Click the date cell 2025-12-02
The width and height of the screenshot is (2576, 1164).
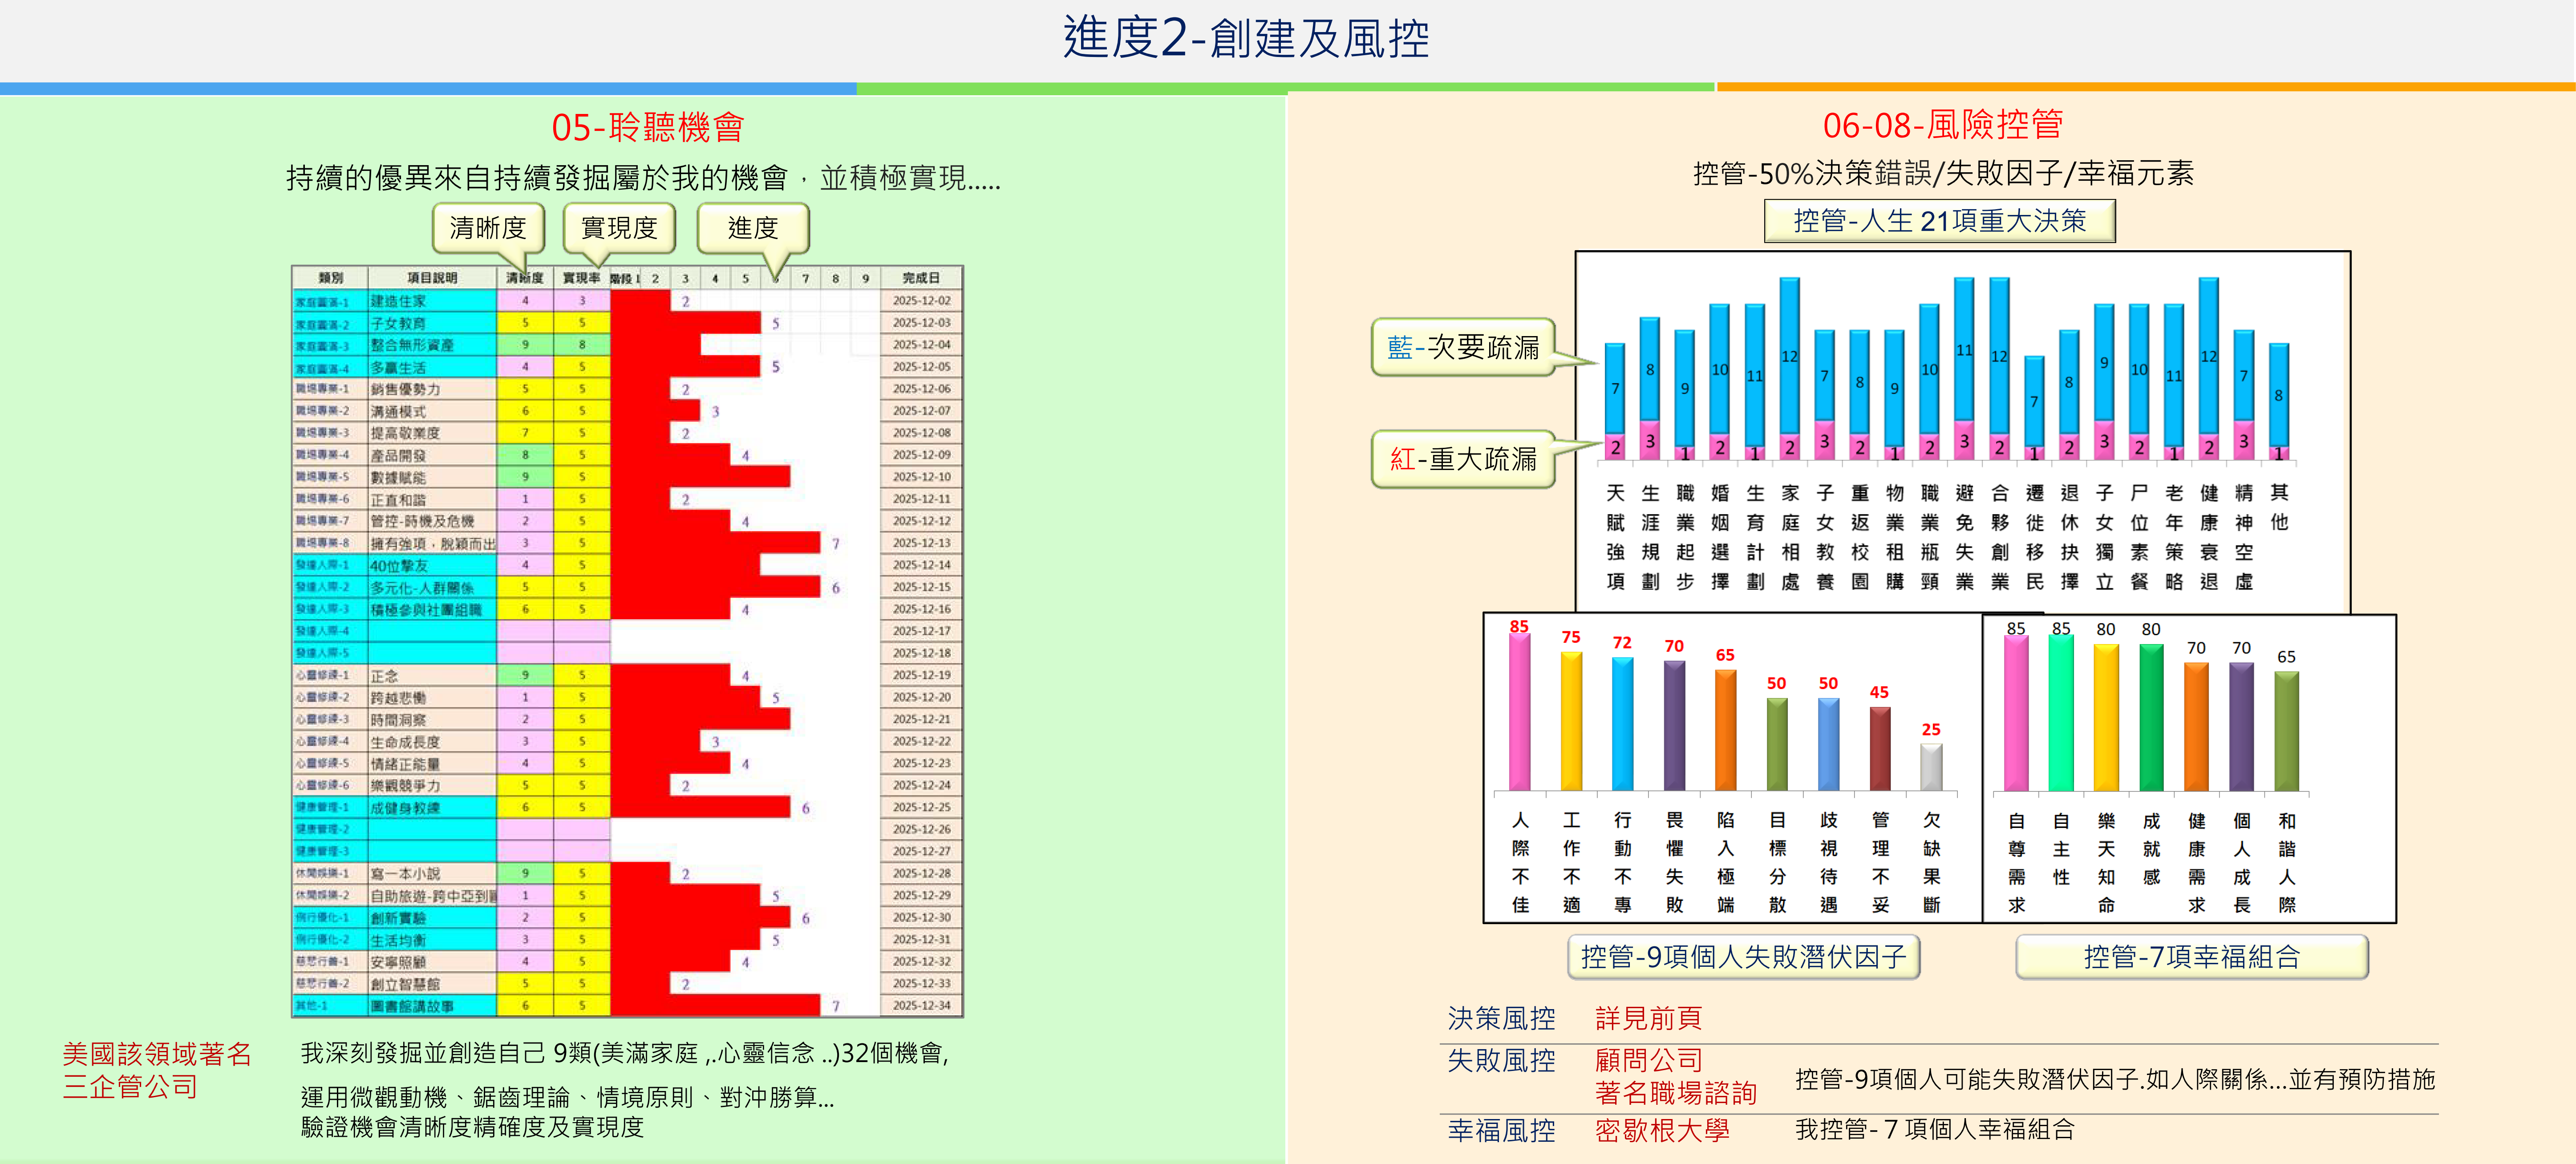click(921, 300)
